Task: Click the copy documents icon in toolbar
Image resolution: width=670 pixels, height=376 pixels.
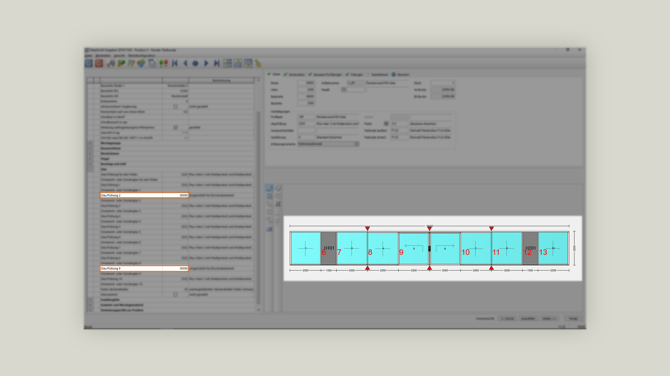Action: tap(152, 63)
